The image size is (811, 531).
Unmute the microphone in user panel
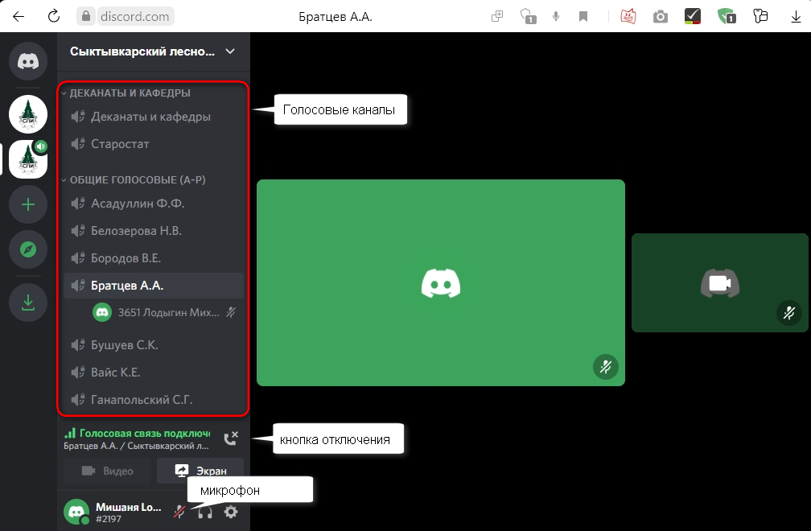click(180, 512)
